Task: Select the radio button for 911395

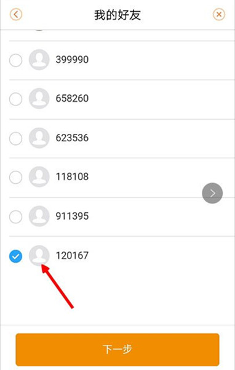Action: click(16, 216)
